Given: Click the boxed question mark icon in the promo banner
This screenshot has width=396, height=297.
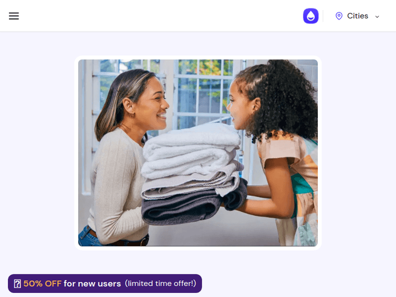Looking at the screenshot, I should coord(17,284).
